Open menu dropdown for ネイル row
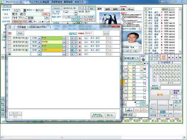 [64, 42]
